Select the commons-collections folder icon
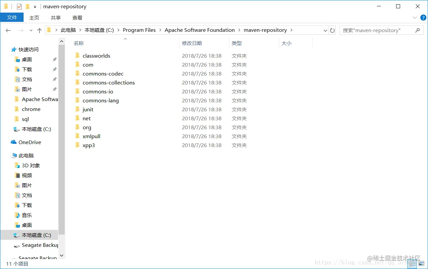 tap(77, 82)
